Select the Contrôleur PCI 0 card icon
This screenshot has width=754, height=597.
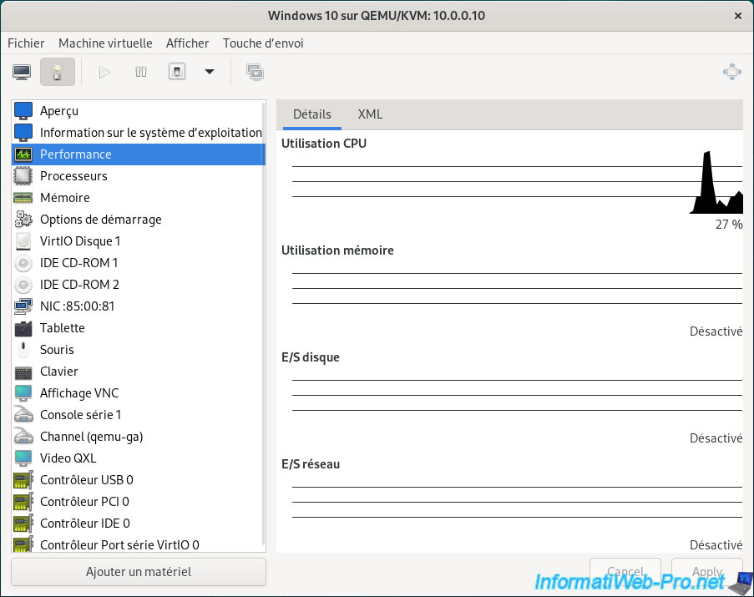23,502
